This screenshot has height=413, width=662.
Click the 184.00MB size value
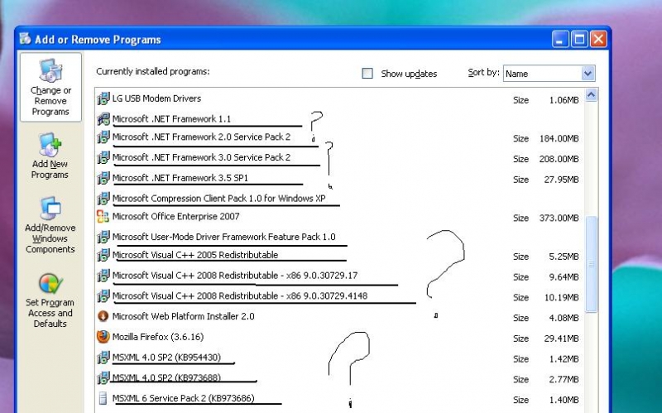[559, 138]
